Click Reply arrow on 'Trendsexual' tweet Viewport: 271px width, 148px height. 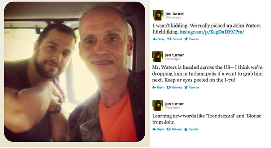coord(154,129)
